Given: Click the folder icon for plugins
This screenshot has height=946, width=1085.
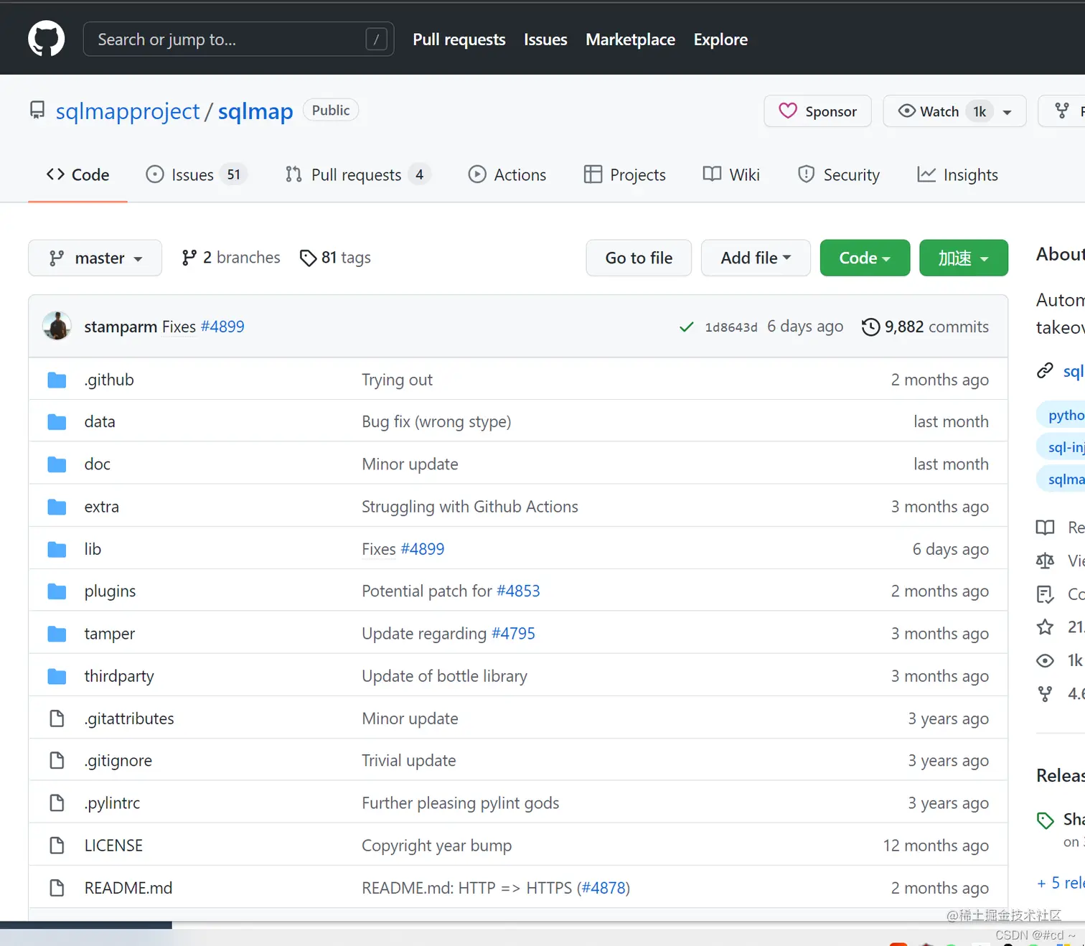Looking at the screenshot, I should (57, 591).
